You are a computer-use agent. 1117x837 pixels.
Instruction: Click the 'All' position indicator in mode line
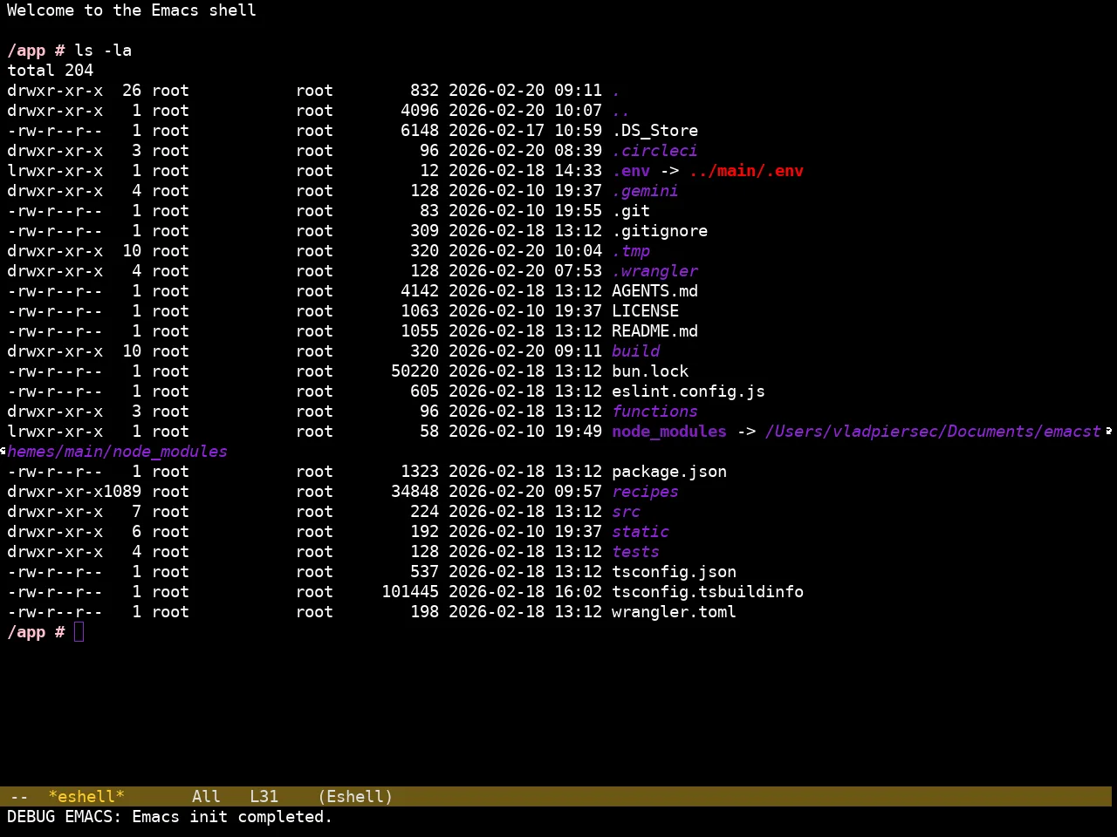pyautogui.click(x=206, y=797)
